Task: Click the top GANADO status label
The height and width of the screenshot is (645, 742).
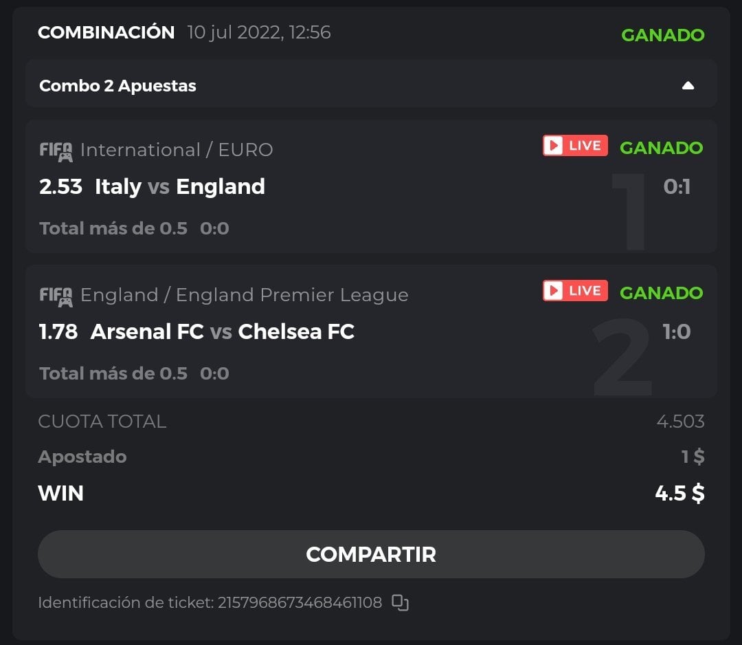Action: [x=662, y=35]
